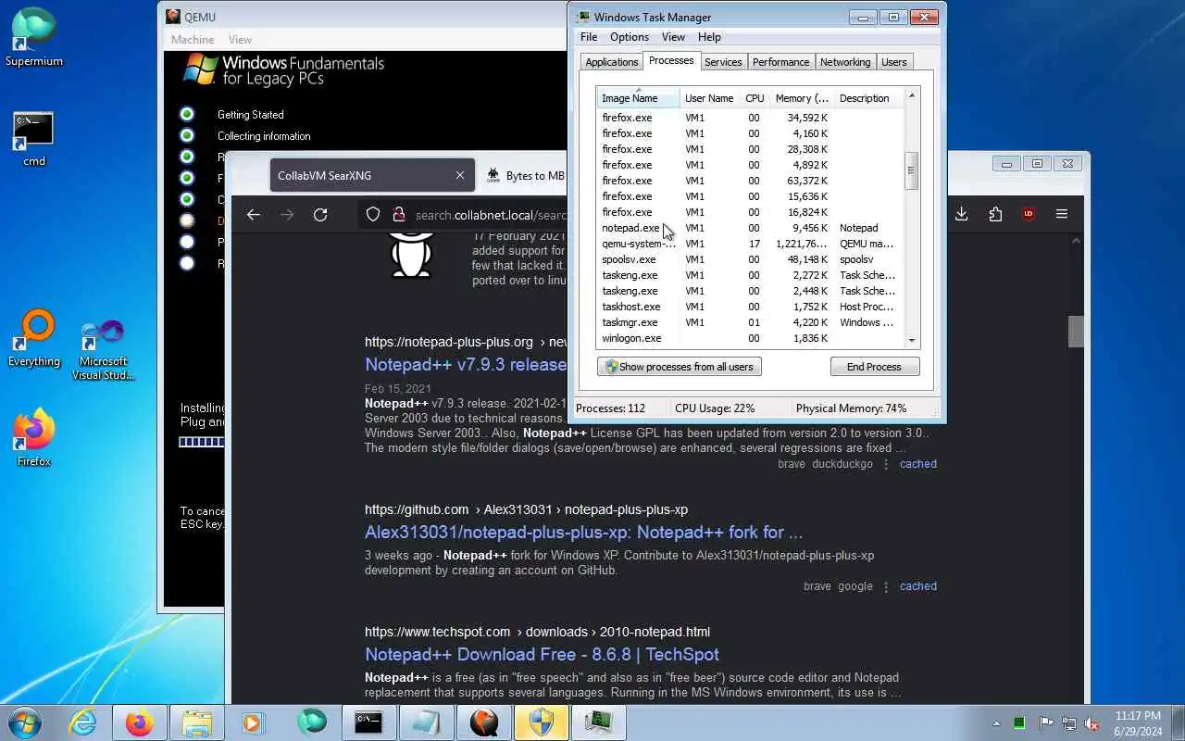Launch the Everything search desktop icon
This screenshot has height=741, width=1185.
click(34, 339)
